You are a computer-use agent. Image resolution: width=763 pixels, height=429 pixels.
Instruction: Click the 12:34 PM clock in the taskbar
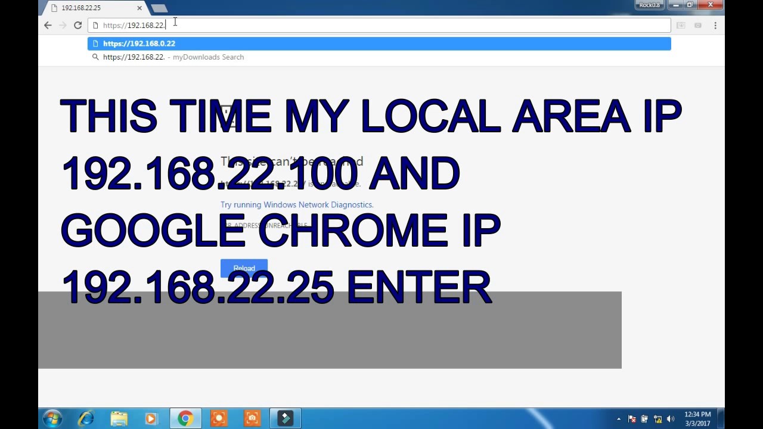[697, 419]
